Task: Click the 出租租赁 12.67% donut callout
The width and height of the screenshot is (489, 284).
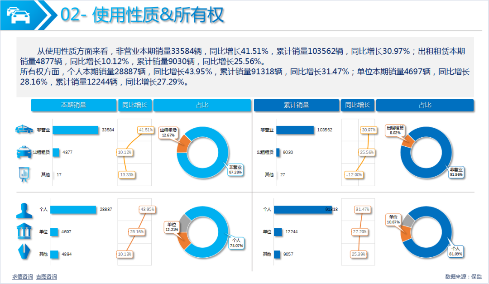Action: 168,133
